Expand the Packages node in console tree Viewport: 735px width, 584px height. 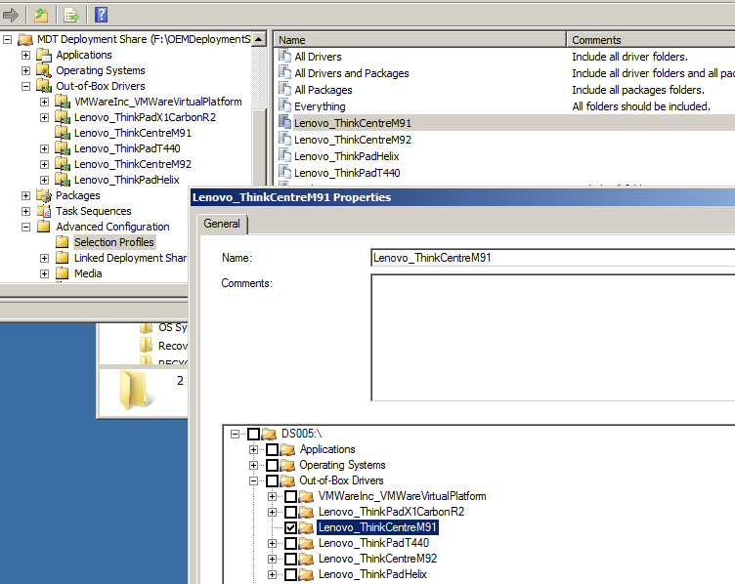25,195
